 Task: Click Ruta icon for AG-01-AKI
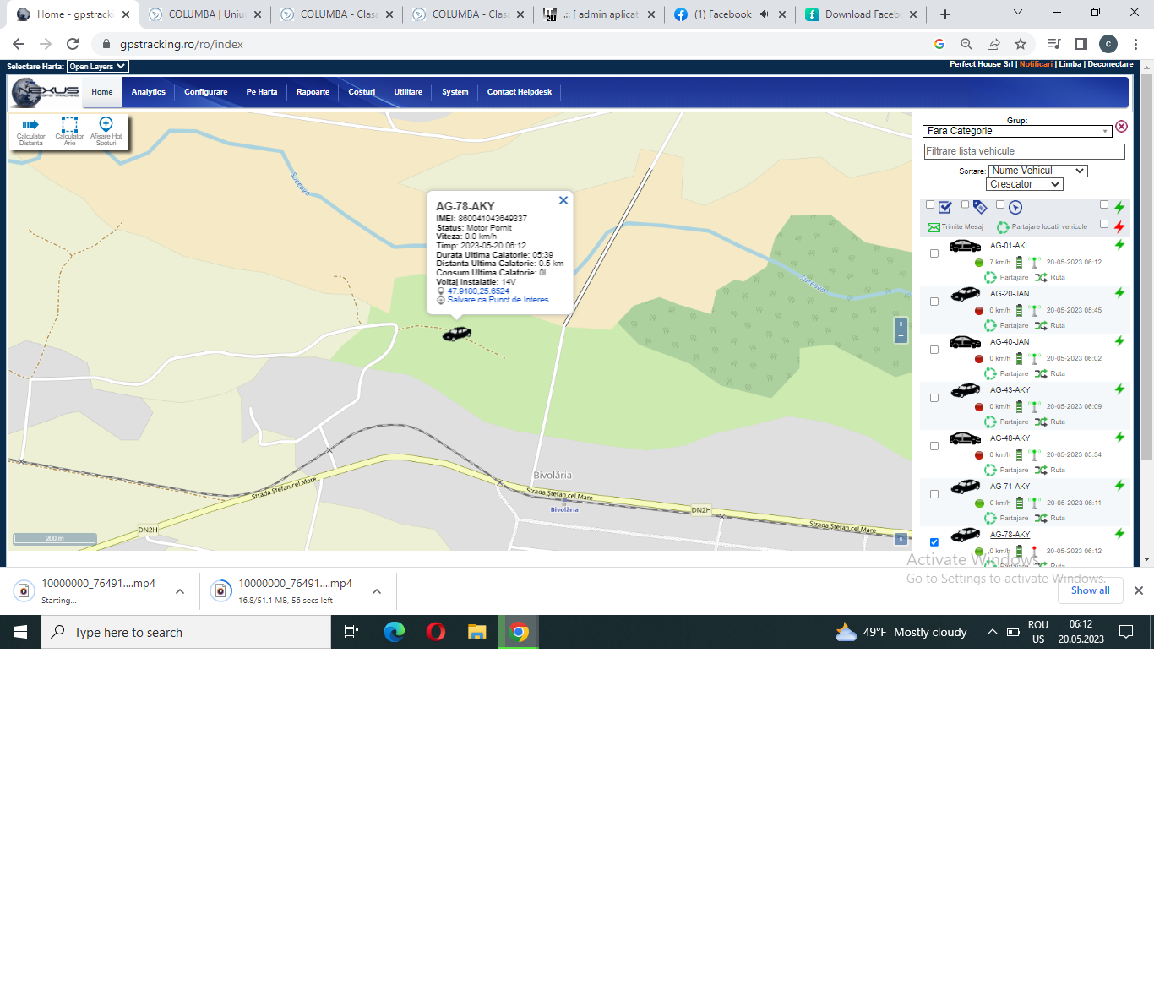coord(1041,277)
